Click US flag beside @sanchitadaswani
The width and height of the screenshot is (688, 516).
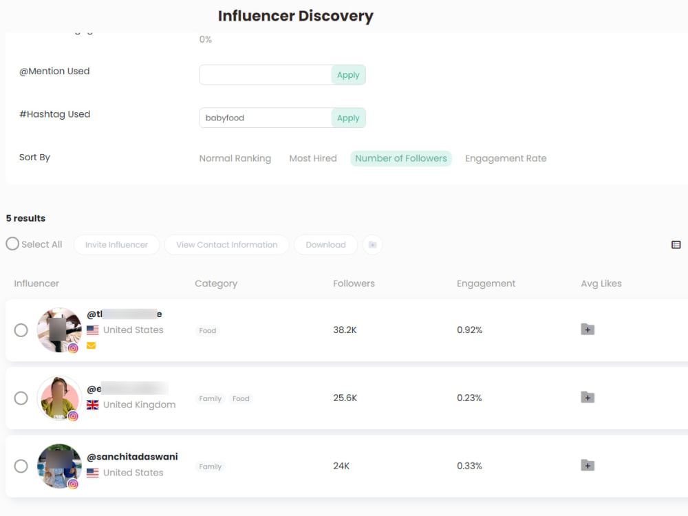pyautogui.click(x=93, y=473)
